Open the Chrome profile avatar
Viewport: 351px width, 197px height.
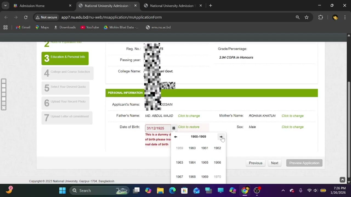click(335, 17)
